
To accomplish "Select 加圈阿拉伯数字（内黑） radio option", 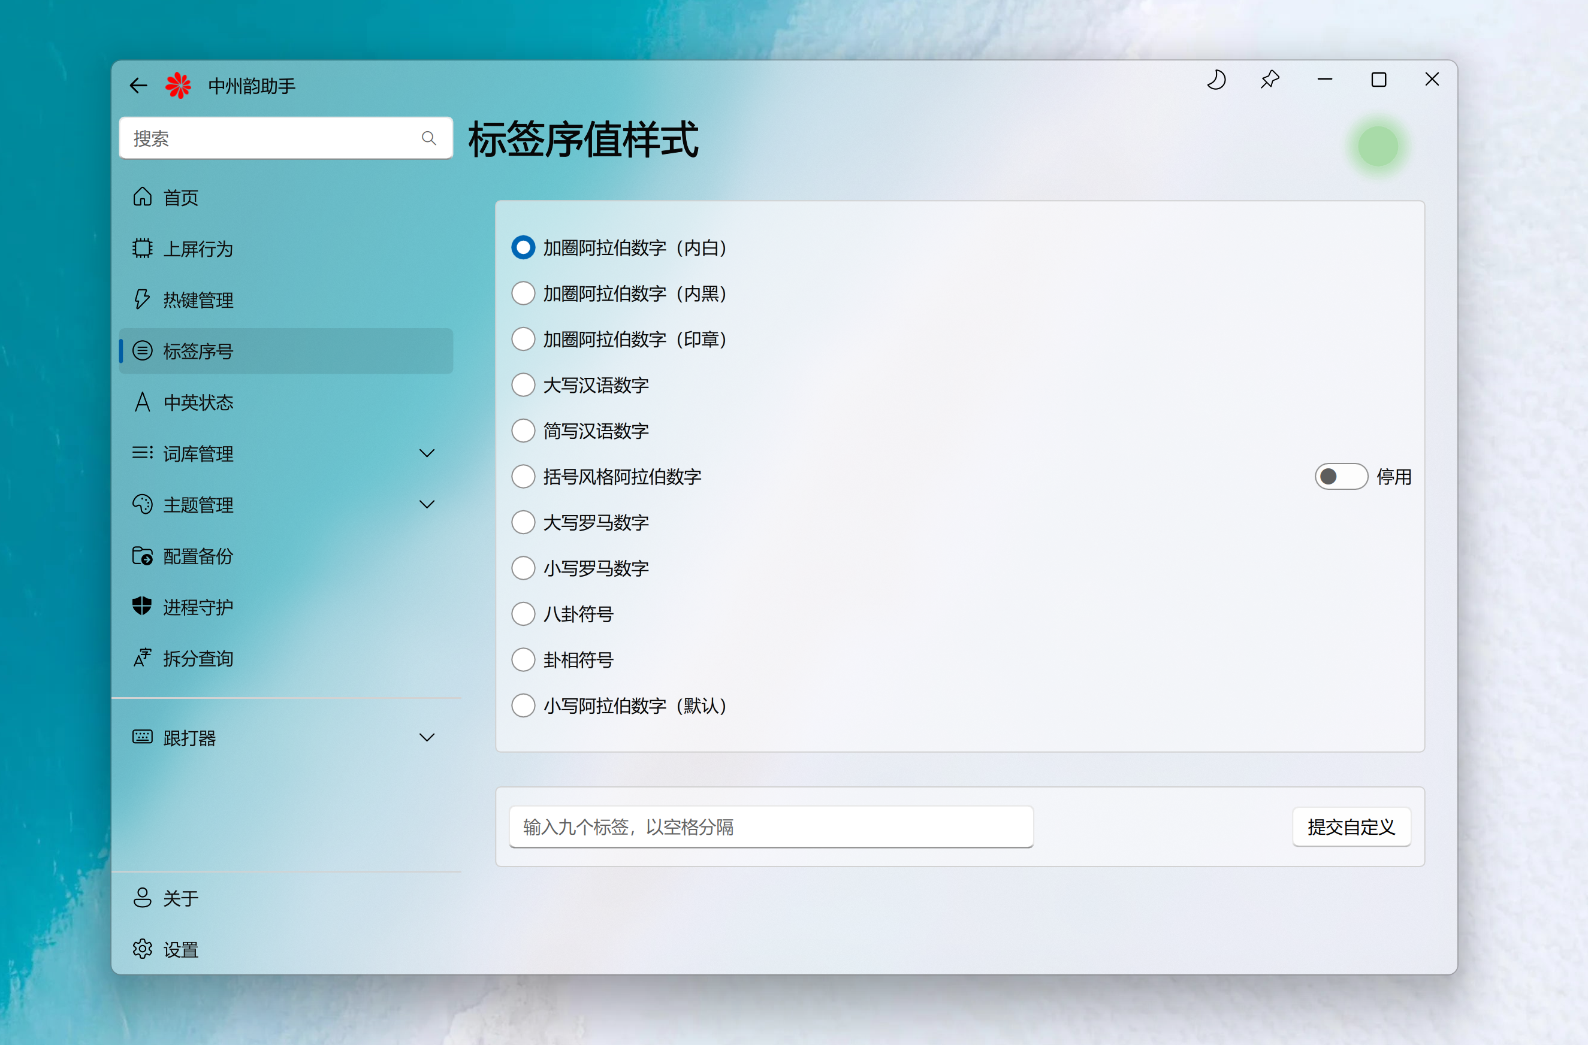I will click(x=523, y=293).
